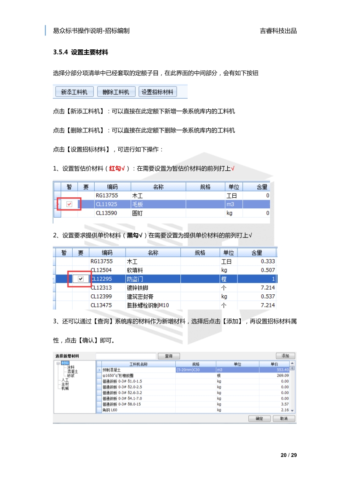Screen dimensions: 349x493
Task: Click the material list scrollbar up arrow
Action: tap(292, 363)
